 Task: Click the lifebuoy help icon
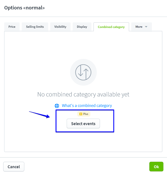click(x=57, y=106)
